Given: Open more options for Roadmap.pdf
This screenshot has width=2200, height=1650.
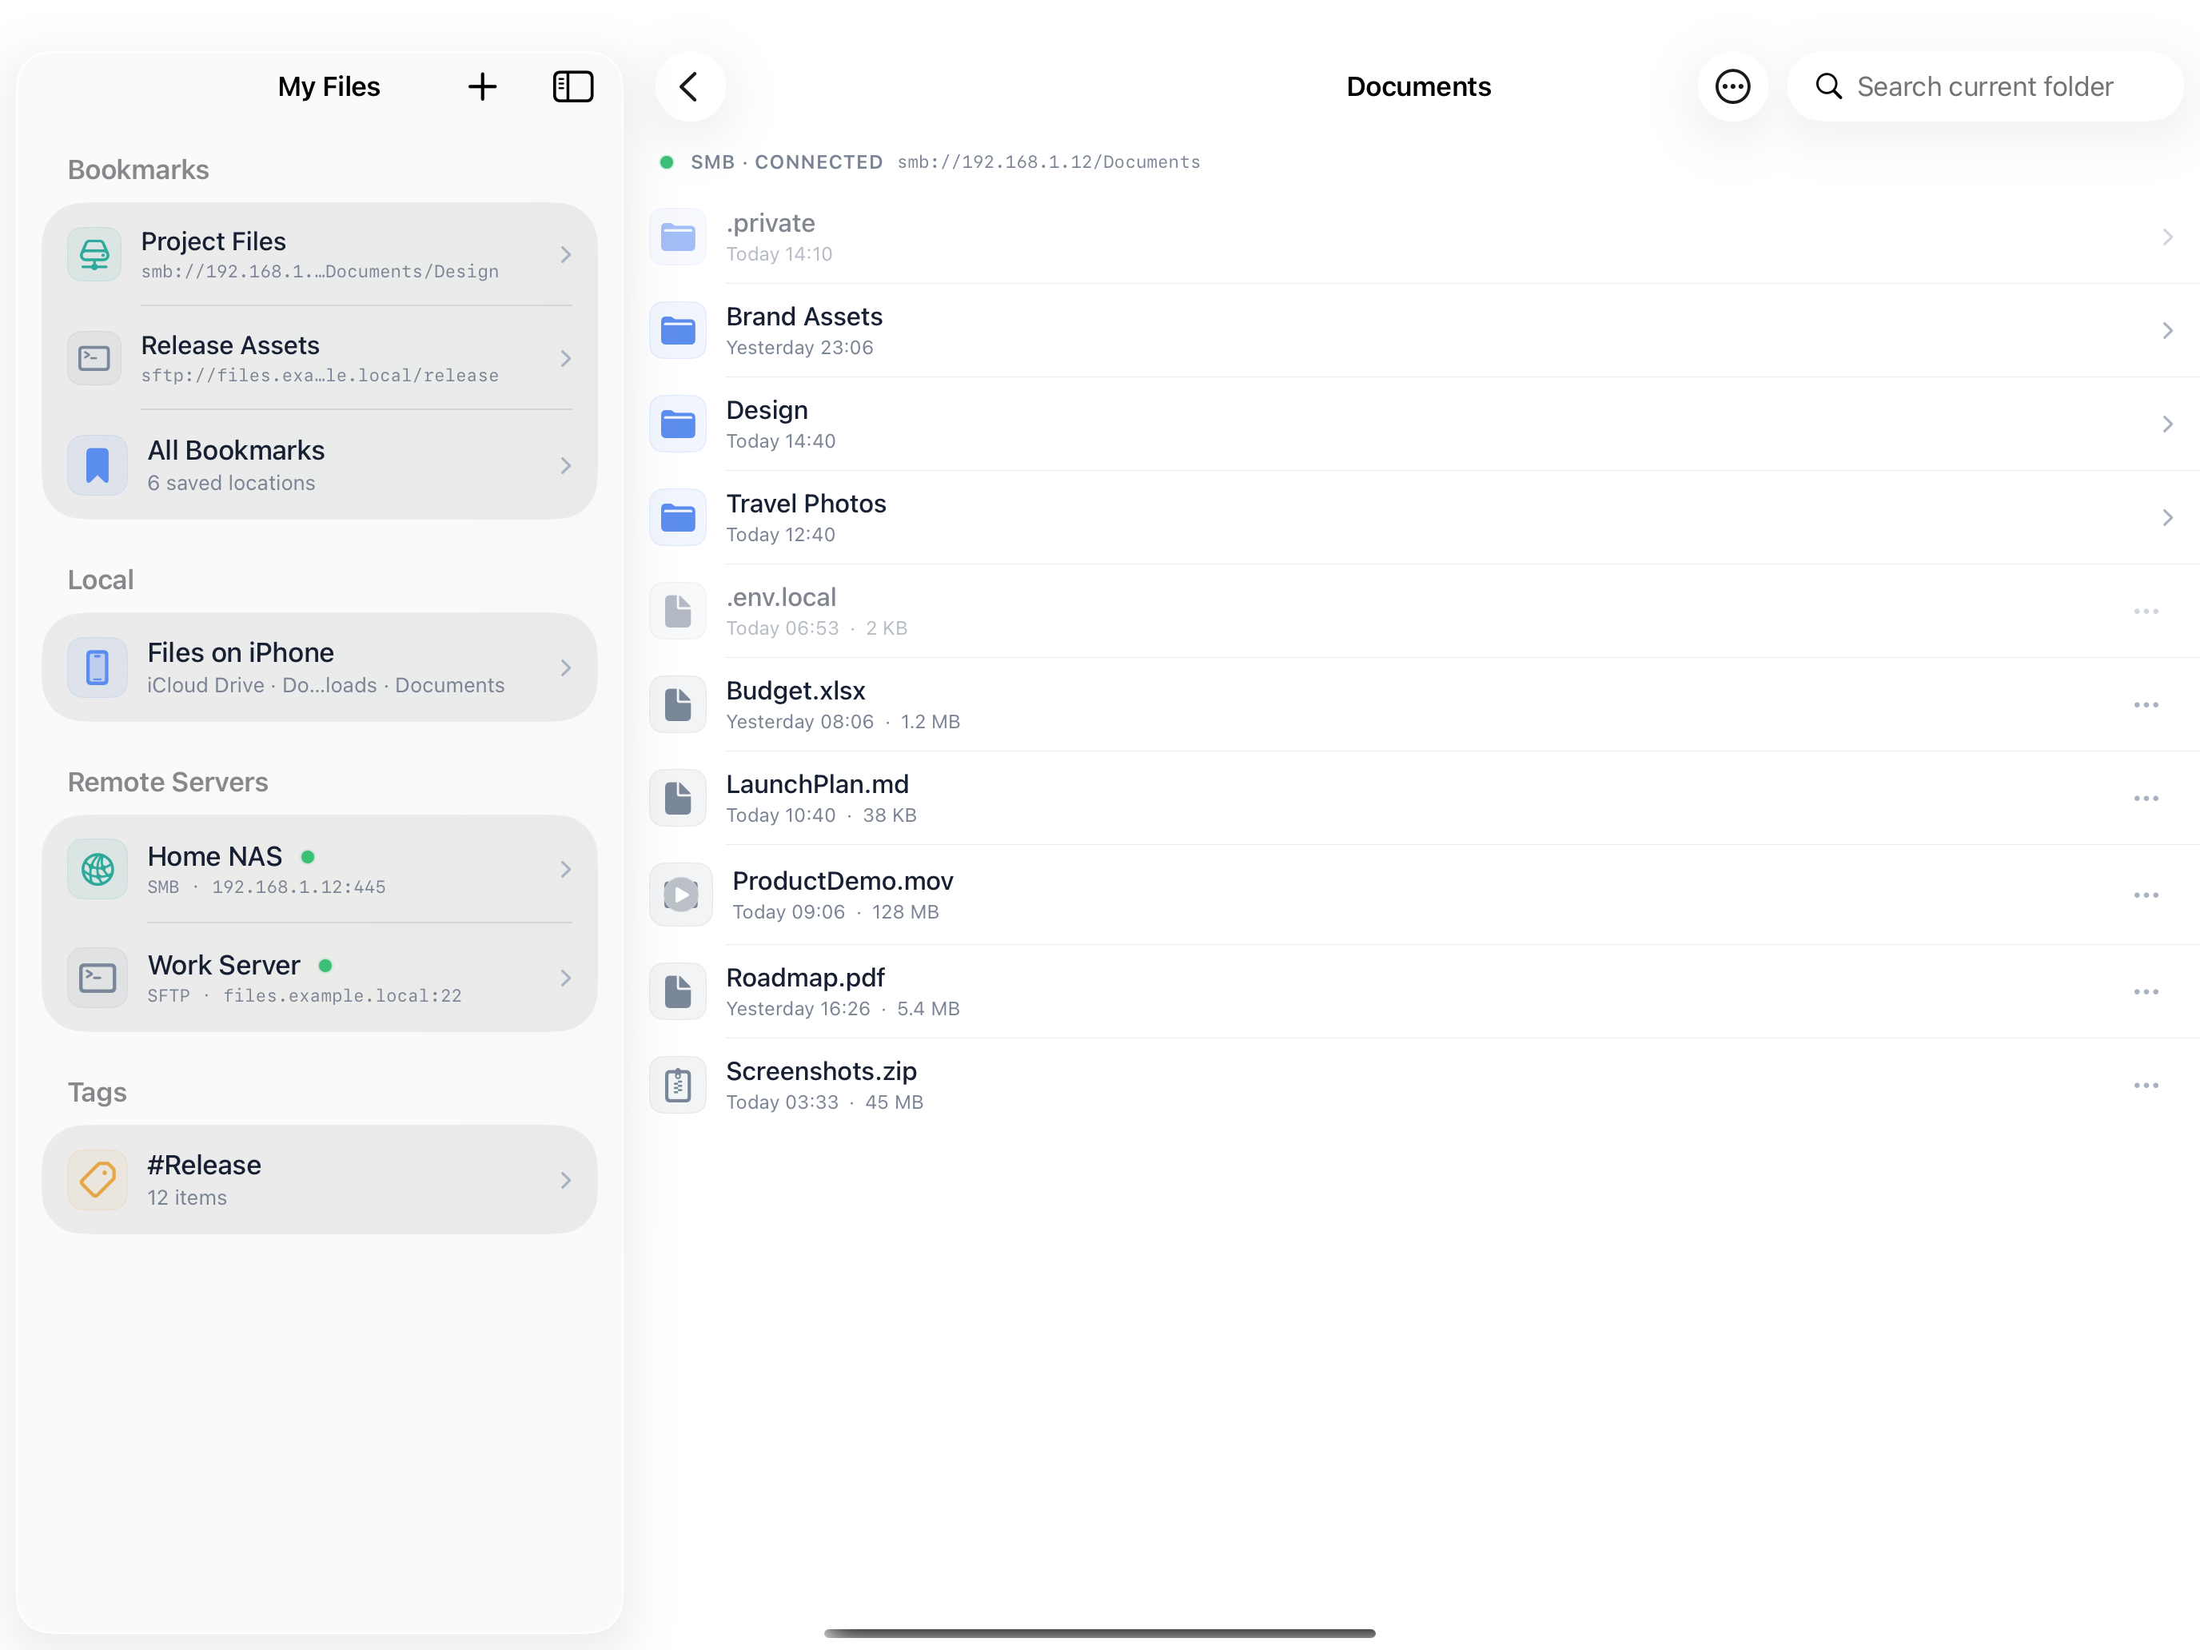Looking at the screenshot, I should click(2146, 991).
